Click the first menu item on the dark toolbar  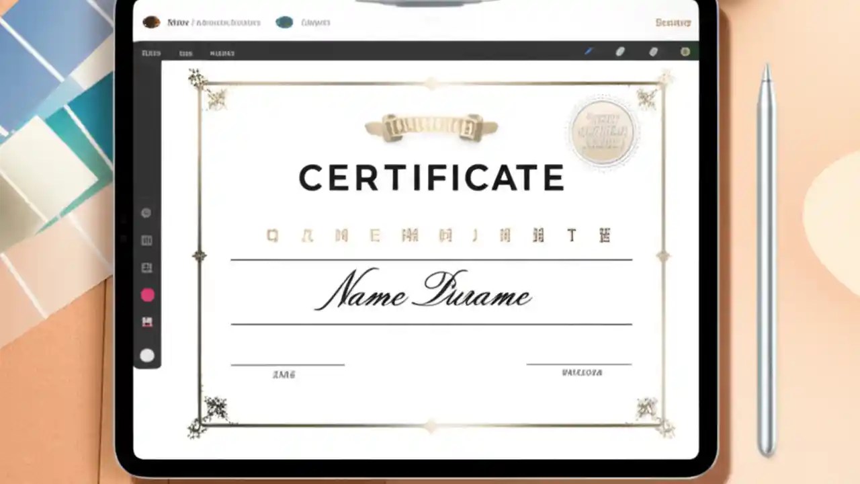151,52
